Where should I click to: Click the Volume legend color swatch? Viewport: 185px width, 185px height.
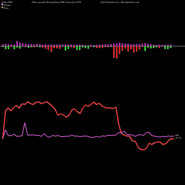[x=2, y=4]
